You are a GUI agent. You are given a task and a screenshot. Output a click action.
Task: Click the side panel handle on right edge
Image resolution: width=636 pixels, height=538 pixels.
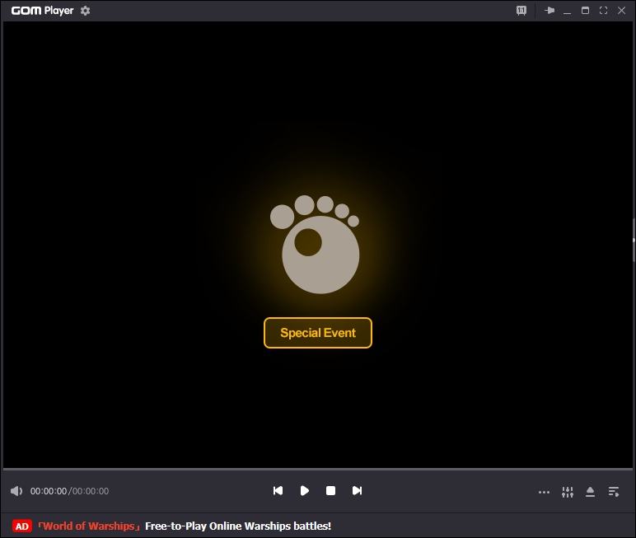634,241
